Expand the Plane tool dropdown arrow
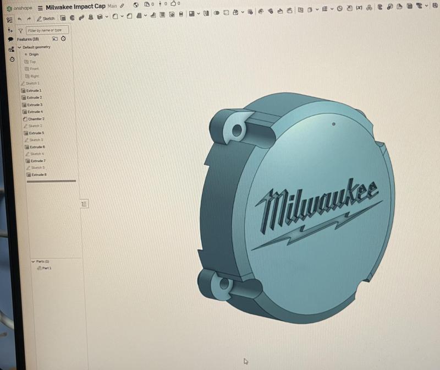 point(317,9)
